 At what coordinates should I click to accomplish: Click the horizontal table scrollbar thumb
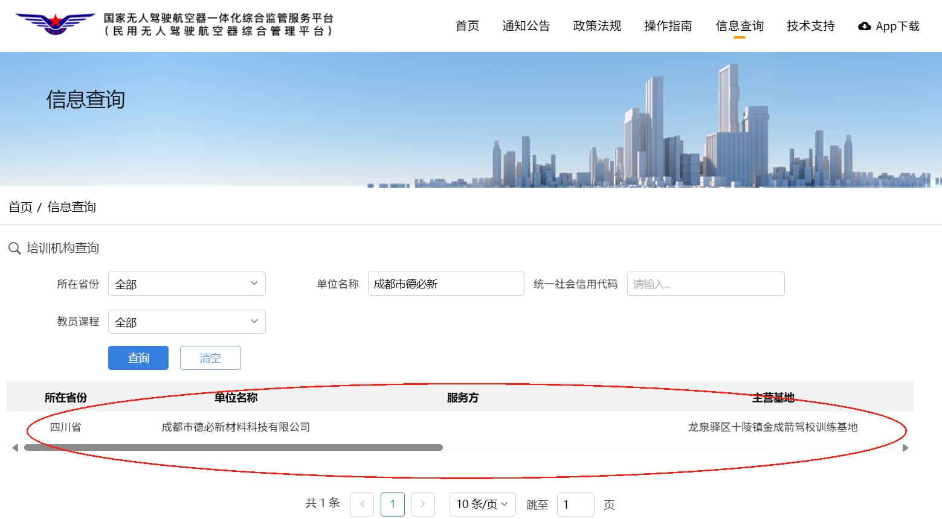pyautogui.click(x=233, y=448)
